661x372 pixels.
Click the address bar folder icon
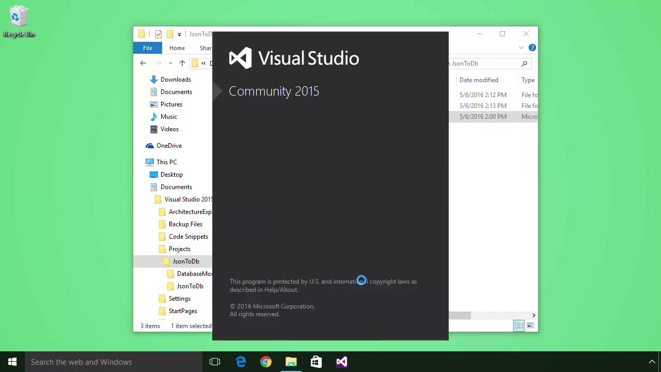point(195,63)
